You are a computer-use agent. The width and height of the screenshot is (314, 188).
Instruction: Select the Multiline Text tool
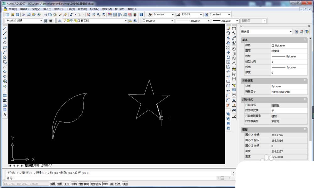(5, 115)
